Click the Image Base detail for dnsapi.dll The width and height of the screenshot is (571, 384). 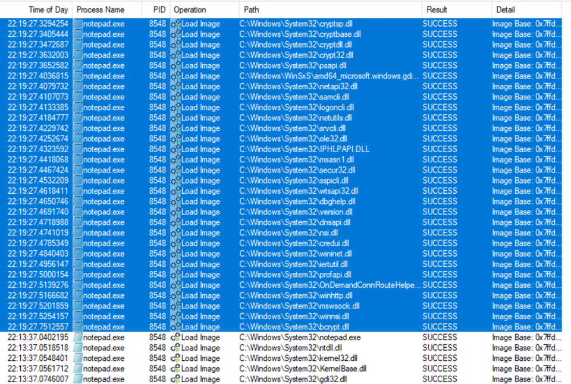[526, 222]
